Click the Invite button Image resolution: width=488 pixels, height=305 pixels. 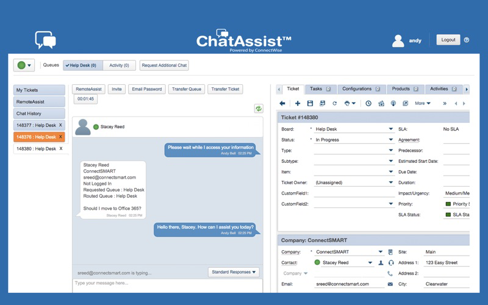tap(117, 89)
